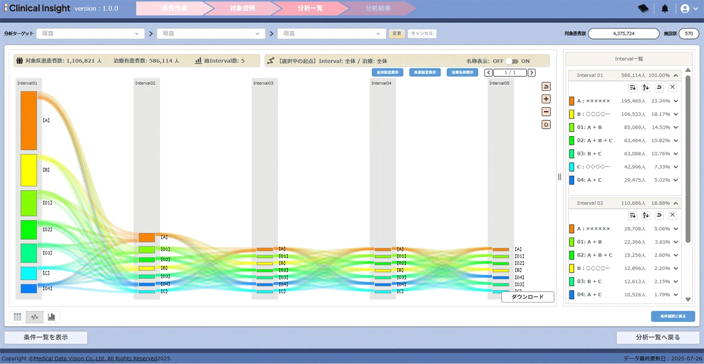Click the zoom in plus icon

point(546,99)
